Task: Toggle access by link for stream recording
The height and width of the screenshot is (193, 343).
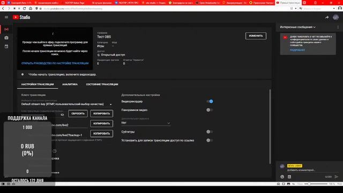Action: (x=210, y=140)
